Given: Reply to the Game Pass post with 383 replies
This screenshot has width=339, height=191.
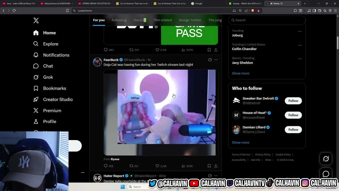Looking at the screenshot, I should tap(109, 50).
